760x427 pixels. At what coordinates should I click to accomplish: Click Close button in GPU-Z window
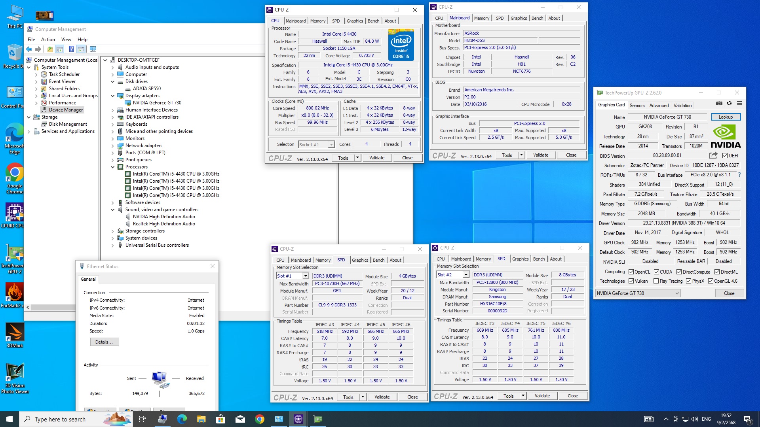[x=729, y=293]
